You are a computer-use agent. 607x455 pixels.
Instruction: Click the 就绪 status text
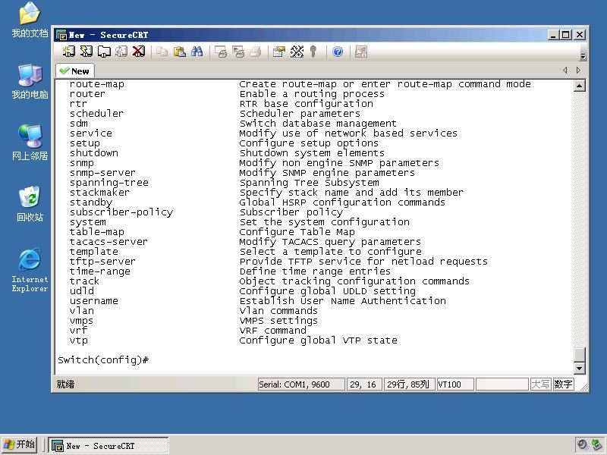click(65, 384)
